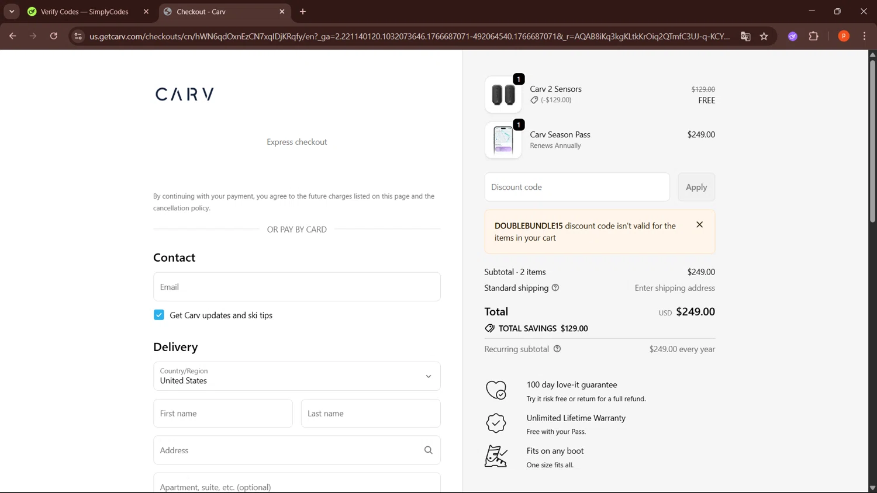Uncheck Get Carv updates and ski tips
Viewport: 877px width, 493px height.
tap(159, 315)
